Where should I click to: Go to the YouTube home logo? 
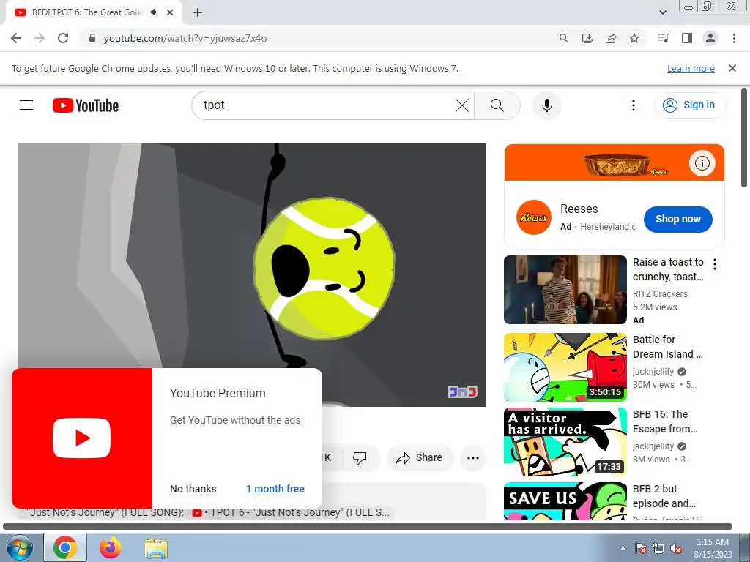[x=86, y=105]
